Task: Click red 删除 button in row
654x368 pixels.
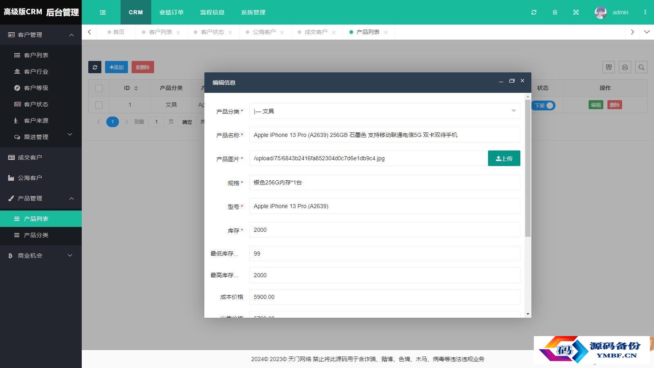Action: coord(615,105)
